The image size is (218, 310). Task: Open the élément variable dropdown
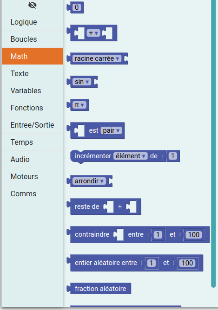pyautogui.click(x=130, y=156)
